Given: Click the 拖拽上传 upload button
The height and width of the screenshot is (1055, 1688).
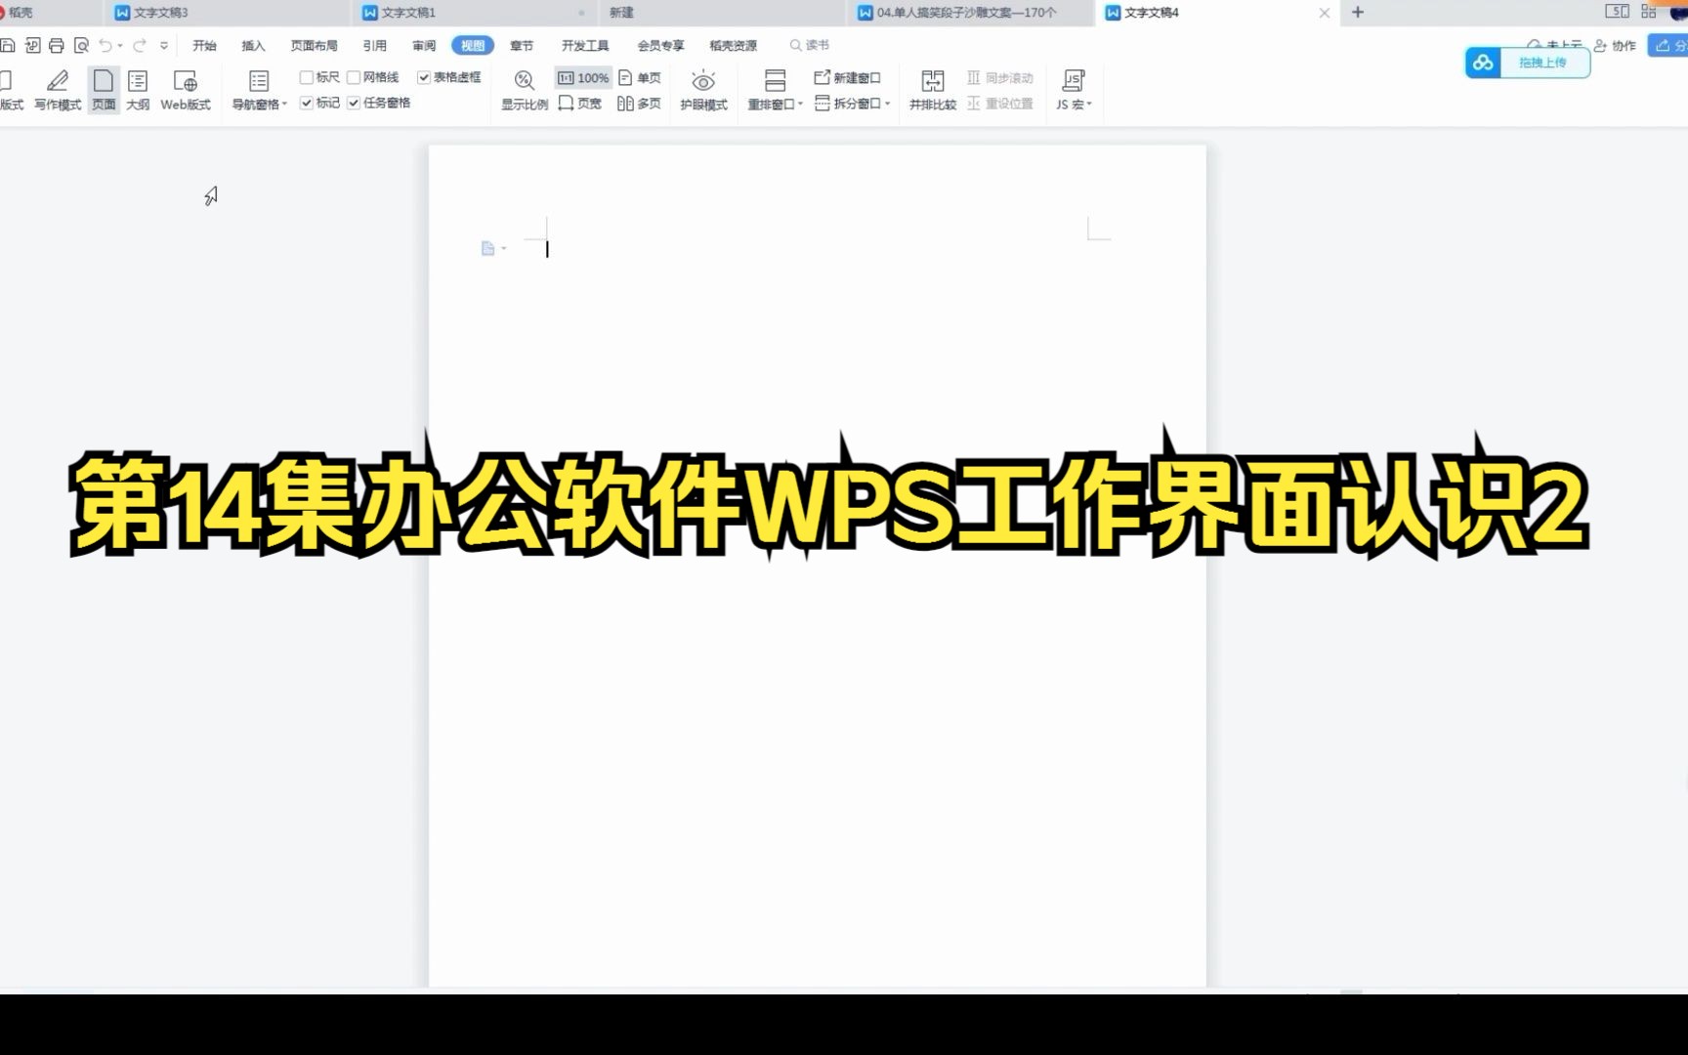Looking at the screenshot, I should tap(1543, 63).
